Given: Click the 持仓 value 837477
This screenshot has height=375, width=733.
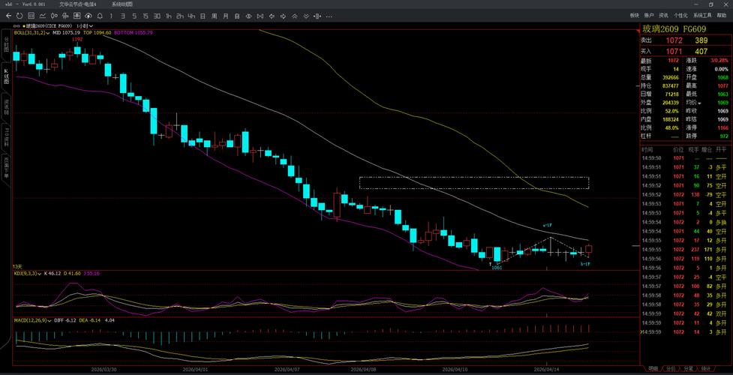Looking at the screenshot, I should [671, 86].
